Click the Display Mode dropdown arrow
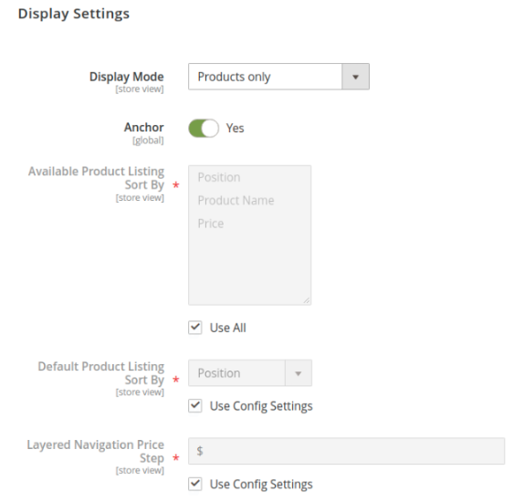This screenshot has width=513, height=502. point(356,77)
